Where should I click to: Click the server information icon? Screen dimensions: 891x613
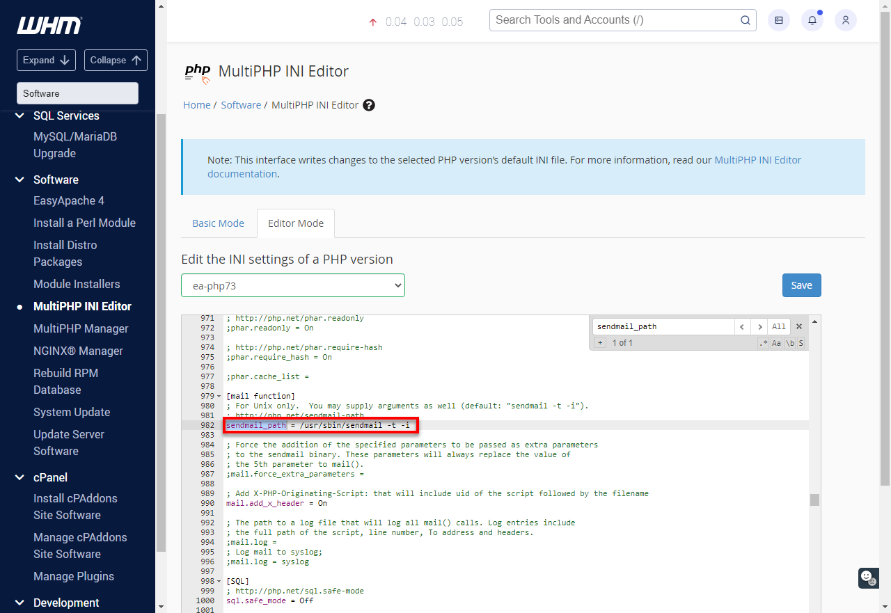tap(778, 20)
